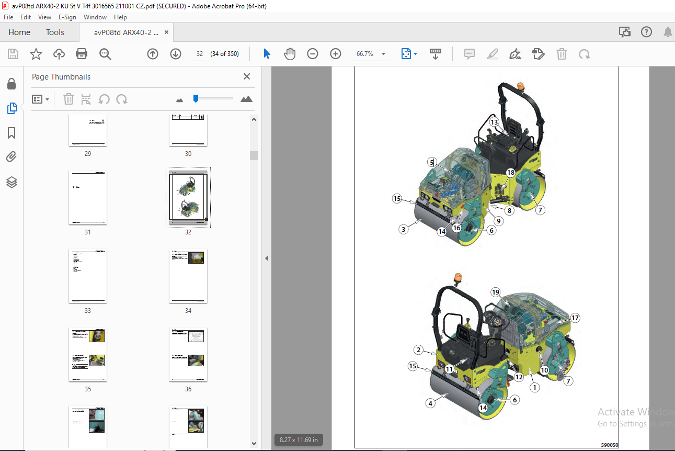The height and width of the screenshot is (451, 675).
Task: Adjust the thumbnail size slider
Action: (196, 98)
